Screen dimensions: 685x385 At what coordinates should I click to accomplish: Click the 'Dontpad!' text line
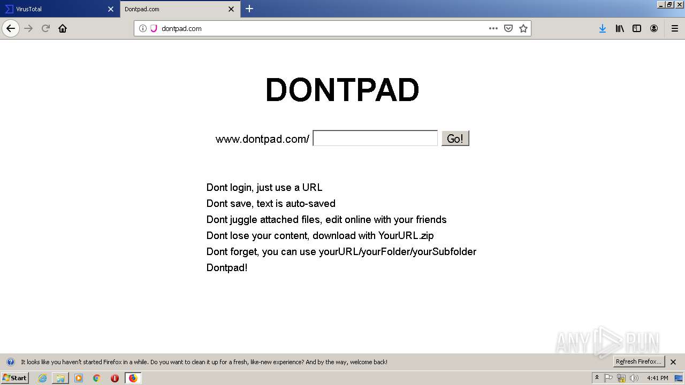click(227, 268)
